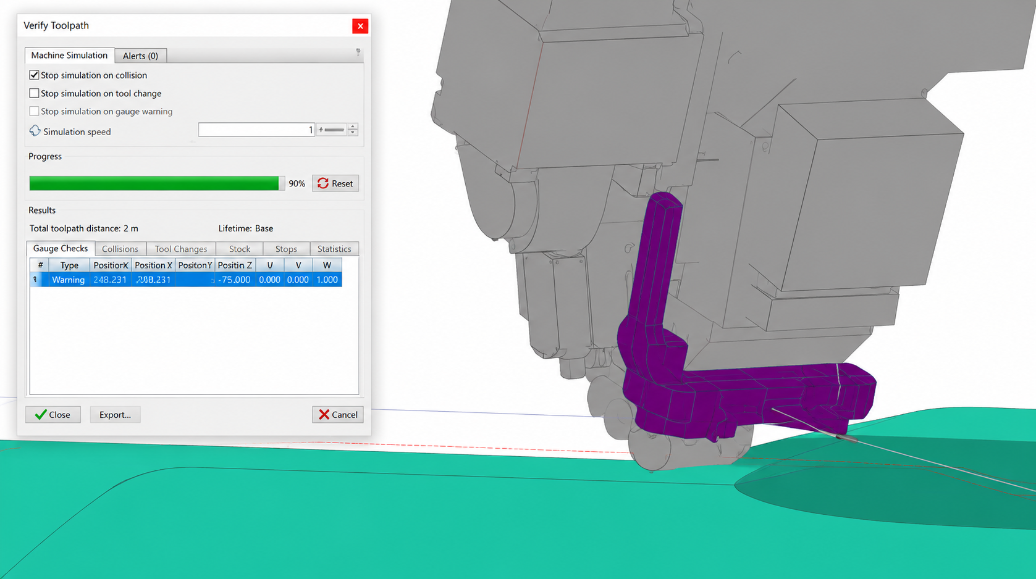
Task: Click the Type column header
Action: pos(69,265)
